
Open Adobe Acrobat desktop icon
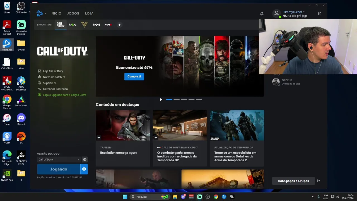7,28
